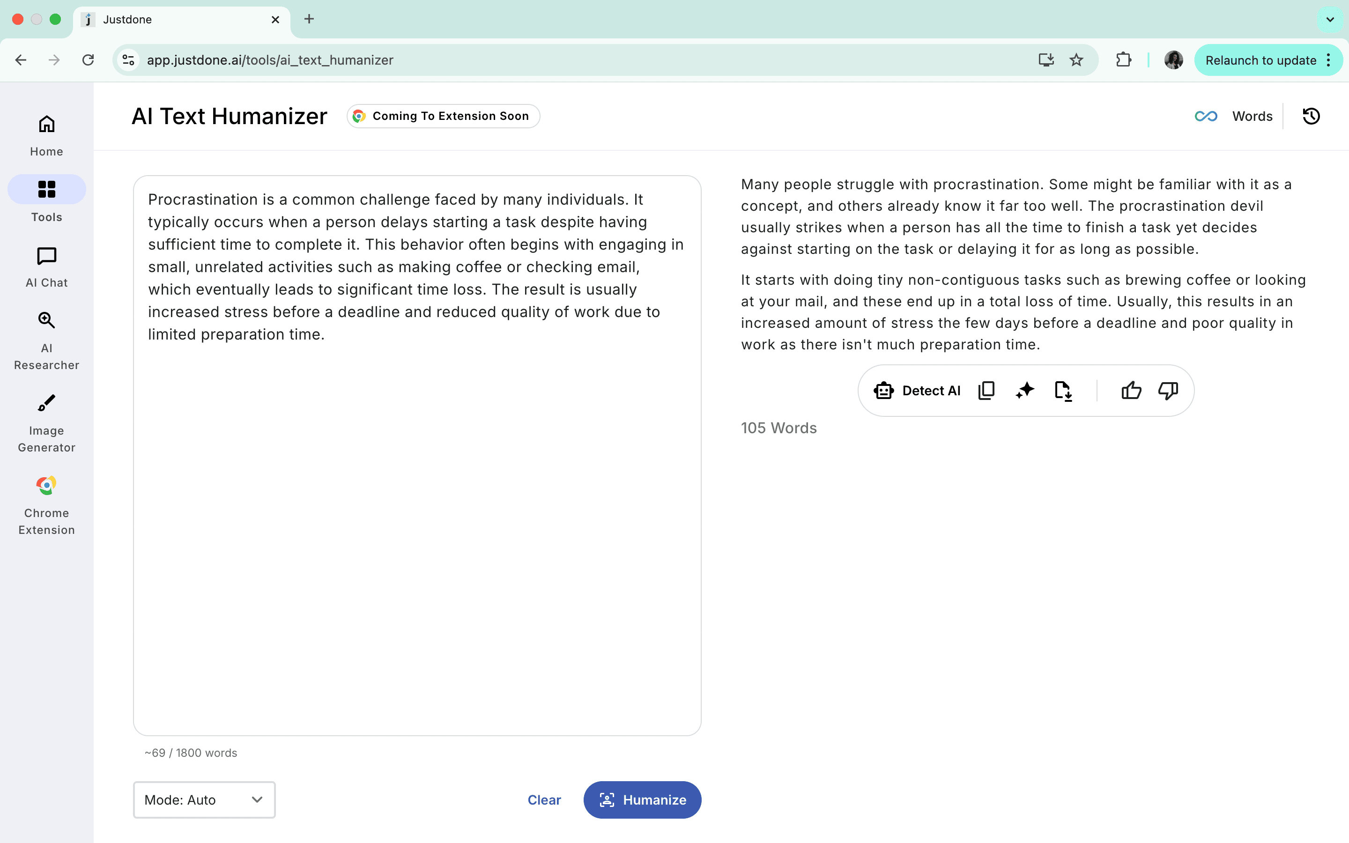Click the unlimited Words indicator
Viewport: 1349px width, 843px height.
point(1234,116)
